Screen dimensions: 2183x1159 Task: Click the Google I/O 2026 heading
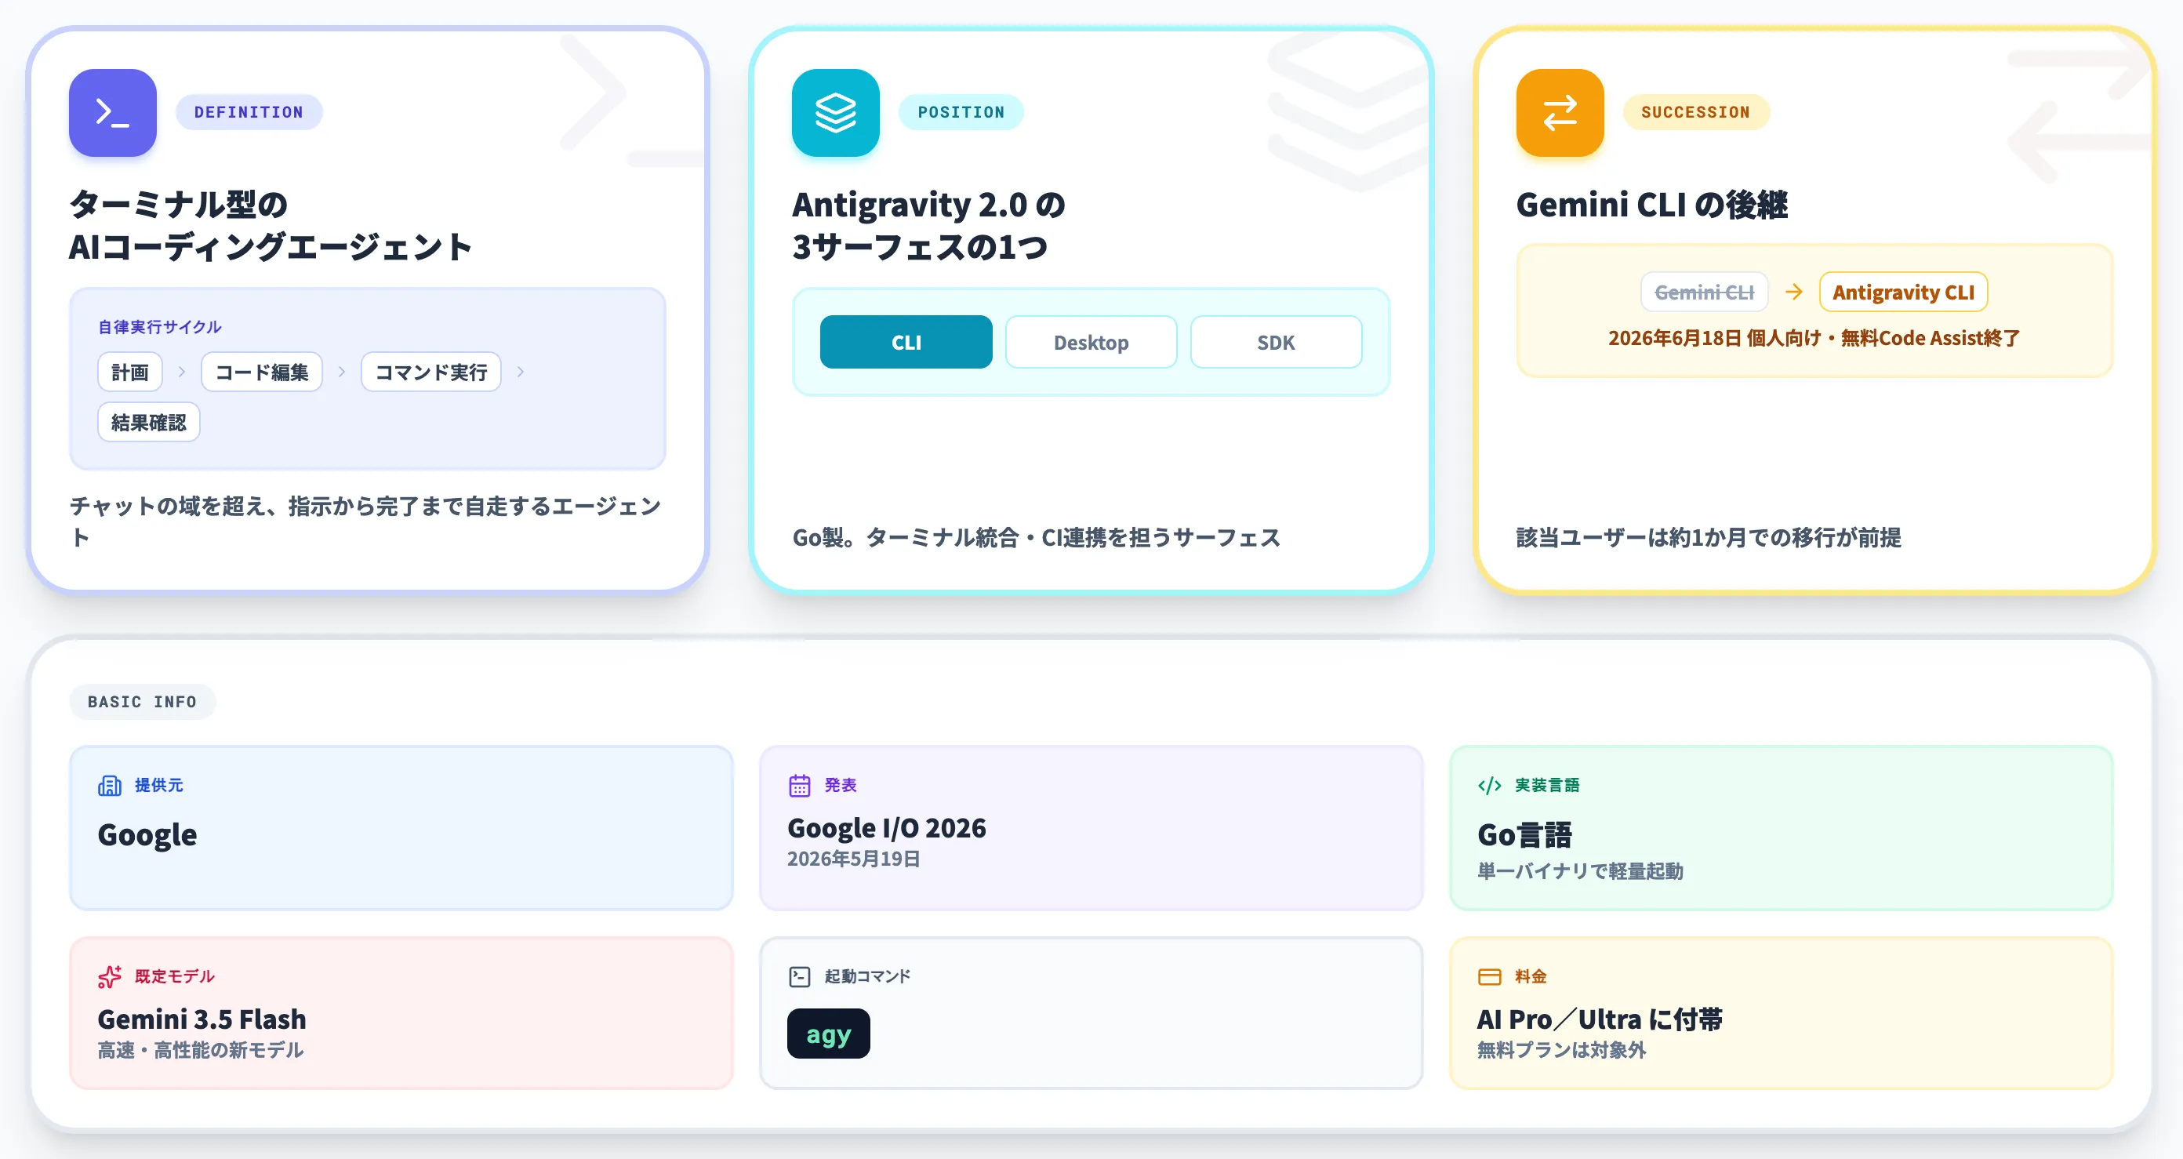[886, 828]
